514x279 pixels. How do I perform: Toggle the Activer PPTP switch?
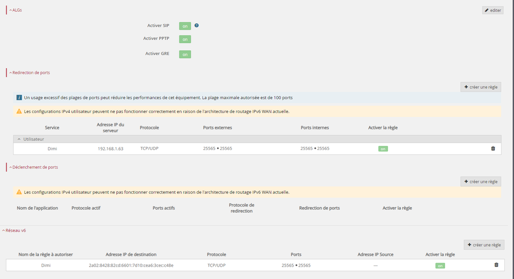(x=185, y=39)
